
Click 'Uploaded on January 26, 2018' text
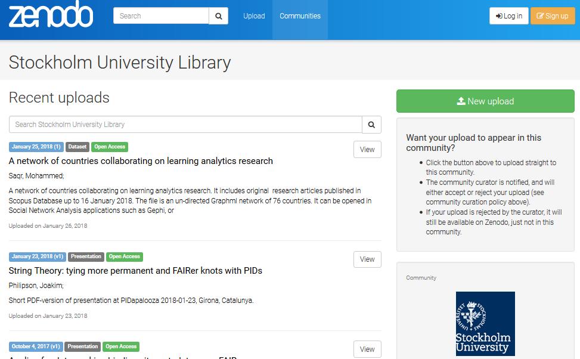(x=48, y=226)
